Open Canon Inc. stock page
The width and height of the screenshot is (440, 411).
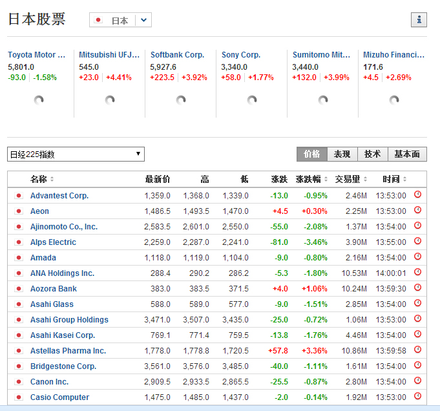click(49, 382)
